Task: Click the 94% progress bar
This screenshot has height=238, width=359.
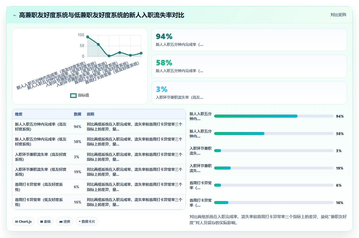Action: [274, 116]
